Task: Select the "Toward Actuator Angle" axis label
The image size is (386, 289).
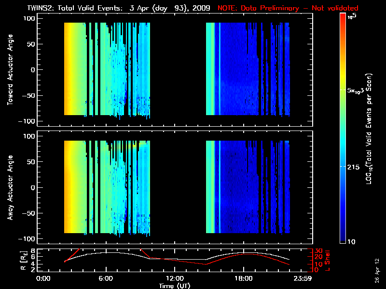Action: 9,70
